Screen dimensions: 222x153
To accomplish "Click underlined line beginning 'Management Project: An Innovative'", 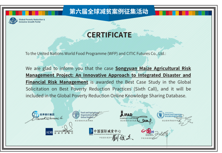I will 108,75.
